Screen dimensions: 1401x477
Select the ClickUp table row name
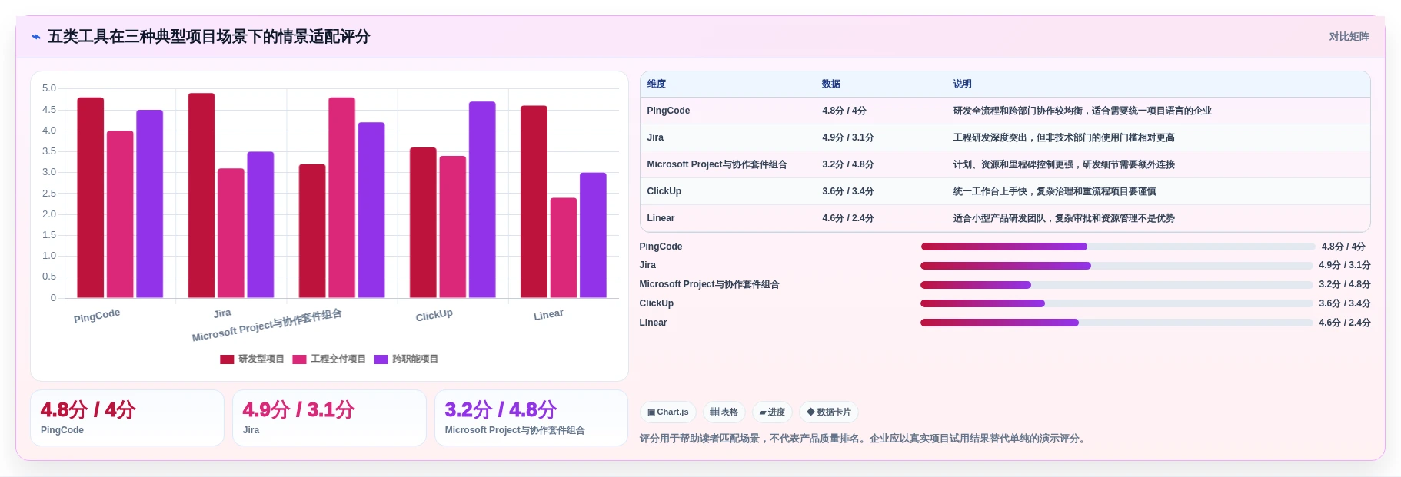pos(664,191)
